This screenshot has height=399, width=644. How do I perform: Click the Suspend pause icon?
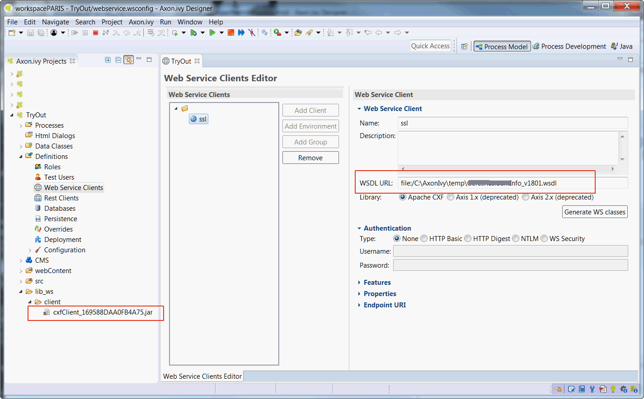point(85,32)
